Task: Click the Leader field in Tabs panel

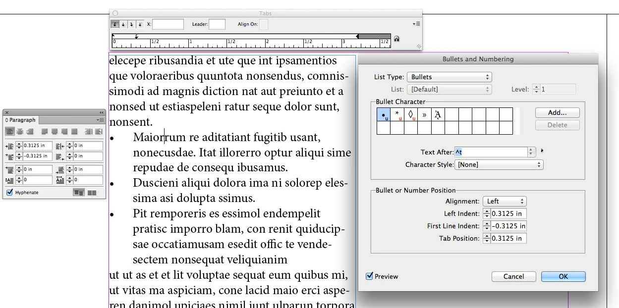Action: pyautogui.click(x=217, y=24)
